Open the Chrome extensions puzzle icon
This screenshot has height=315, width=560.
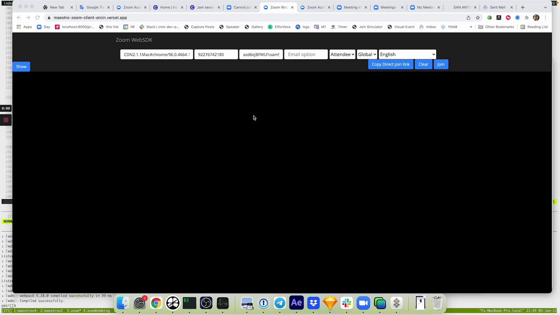527,17
